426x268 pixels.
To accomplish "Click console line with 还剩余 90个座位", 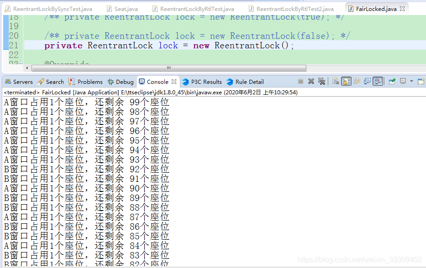I will [87, 188].
